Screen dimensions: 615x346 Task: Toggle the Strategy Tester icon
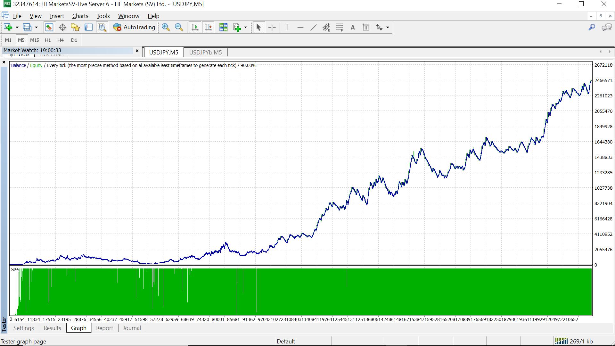click(102, 28)
